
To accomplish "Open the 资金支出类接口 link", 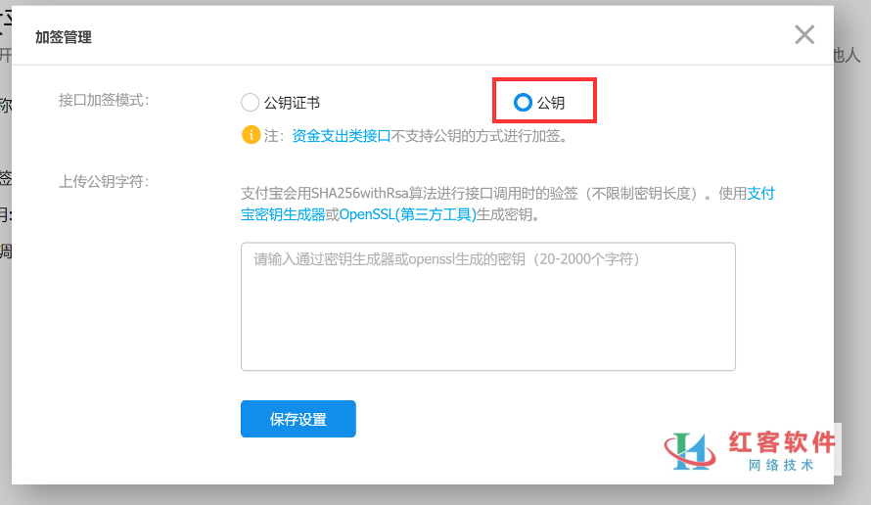I will (x=342, y=136).
